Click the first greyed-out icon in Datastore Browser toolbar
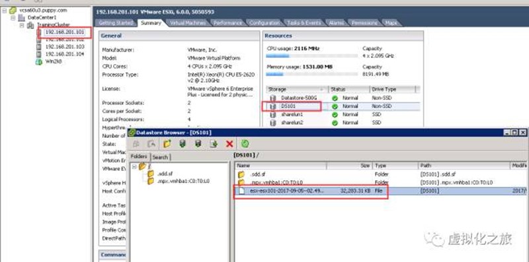The image size is (529, 262). pyautogui.click(x=136, y=144)
